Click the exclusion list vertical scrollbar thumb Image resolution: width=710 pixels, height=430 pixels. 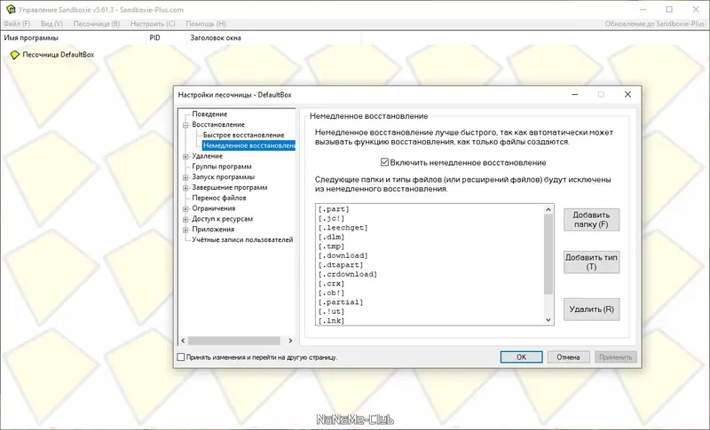coord(548,254)
